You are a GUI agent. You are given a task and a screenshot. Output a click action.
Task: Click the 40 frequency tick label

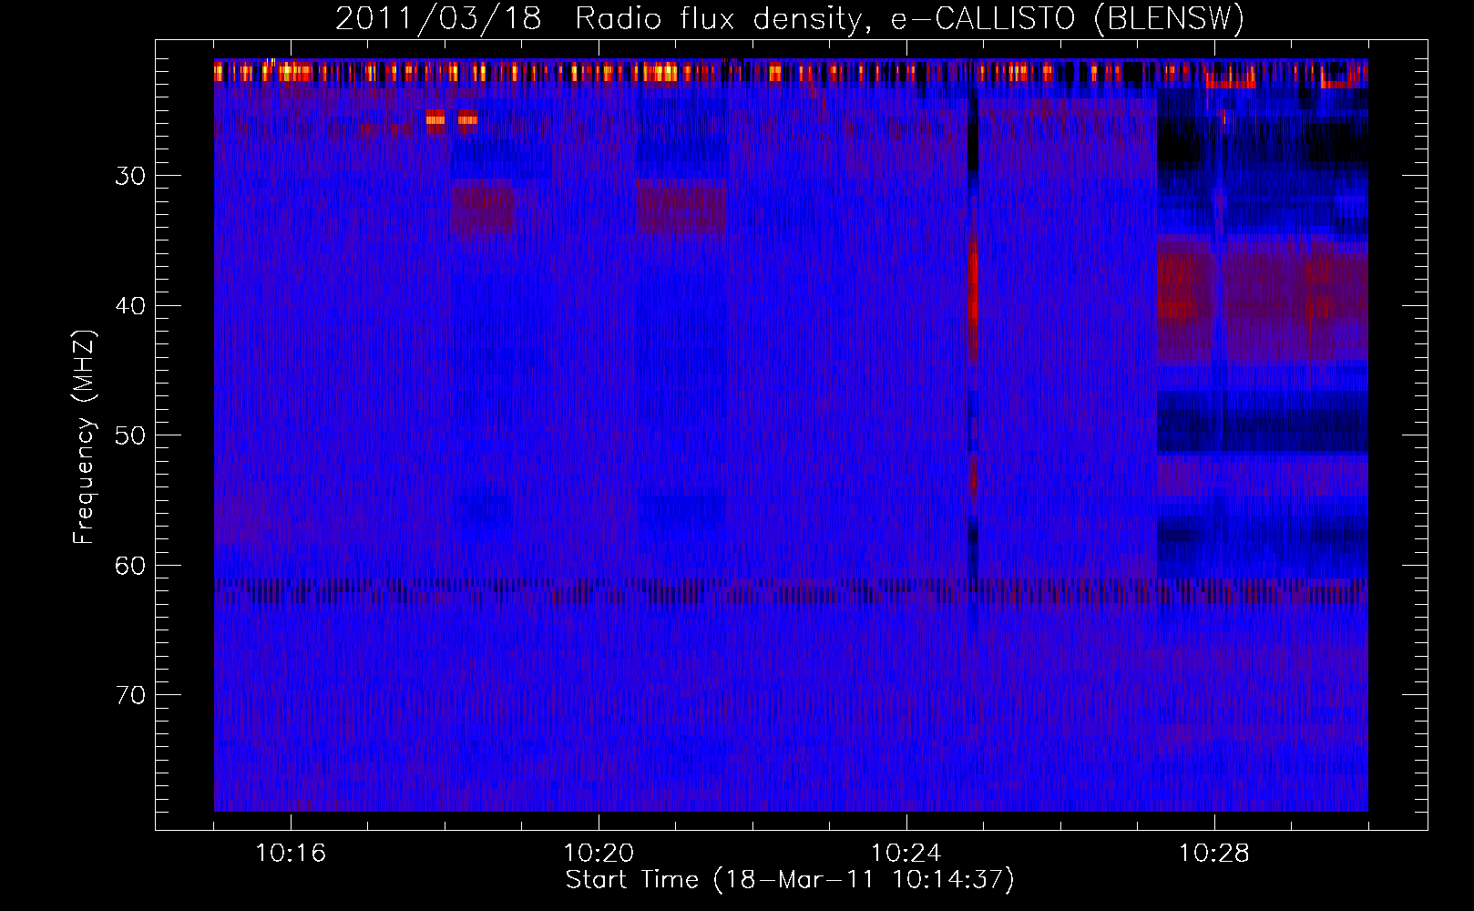point(130,306)
